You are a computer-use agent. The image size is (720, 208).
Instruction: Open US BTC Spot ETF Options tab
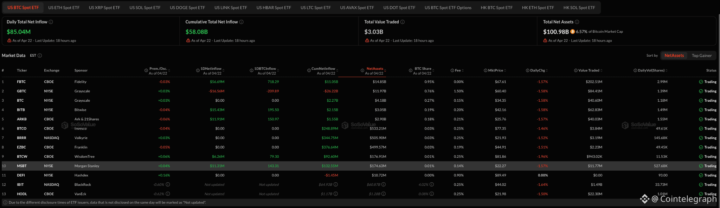point(448,7)
